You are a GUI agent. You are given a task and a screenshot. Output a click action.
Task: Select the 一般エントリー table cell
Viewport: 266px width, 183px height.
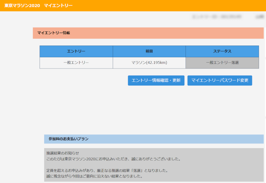pos(76,63)
